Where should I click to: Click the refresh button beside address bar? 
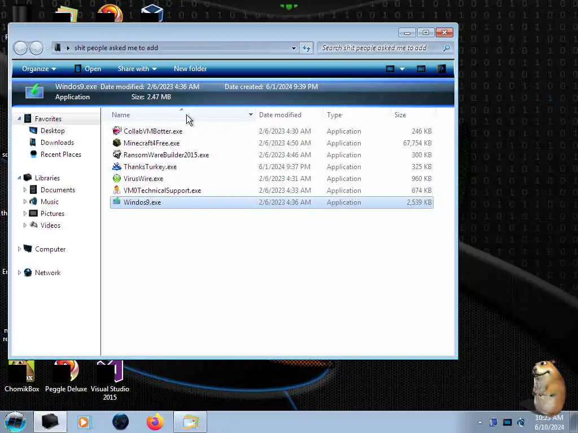tap(306, 48)
